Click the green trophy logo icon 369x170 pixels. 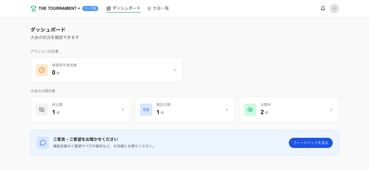click(x=33, y=8)
